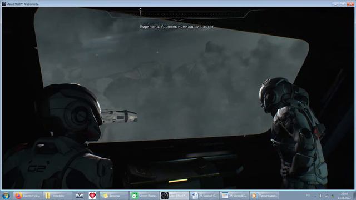The image size is (356, 200).
Task: Switch to the Screen Recorder taskbar item
Action: (144, 196)
